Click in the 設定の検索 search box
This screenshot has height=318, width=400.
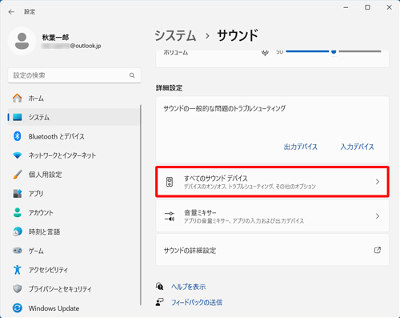74,75
